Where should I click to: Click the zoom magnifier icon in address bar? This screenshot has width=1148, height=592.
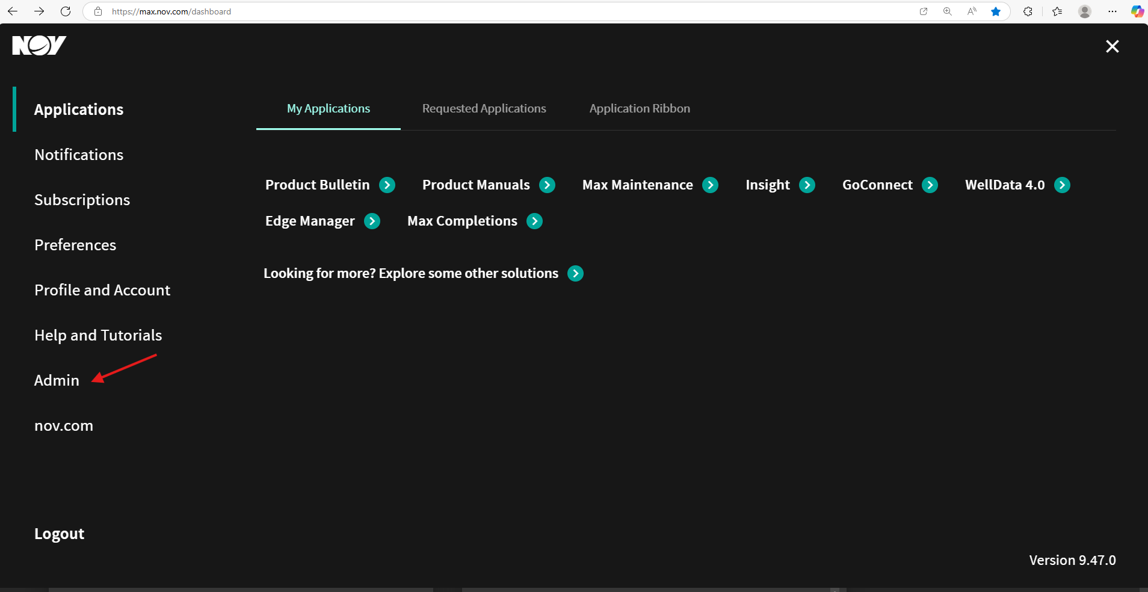click(948, 11)
